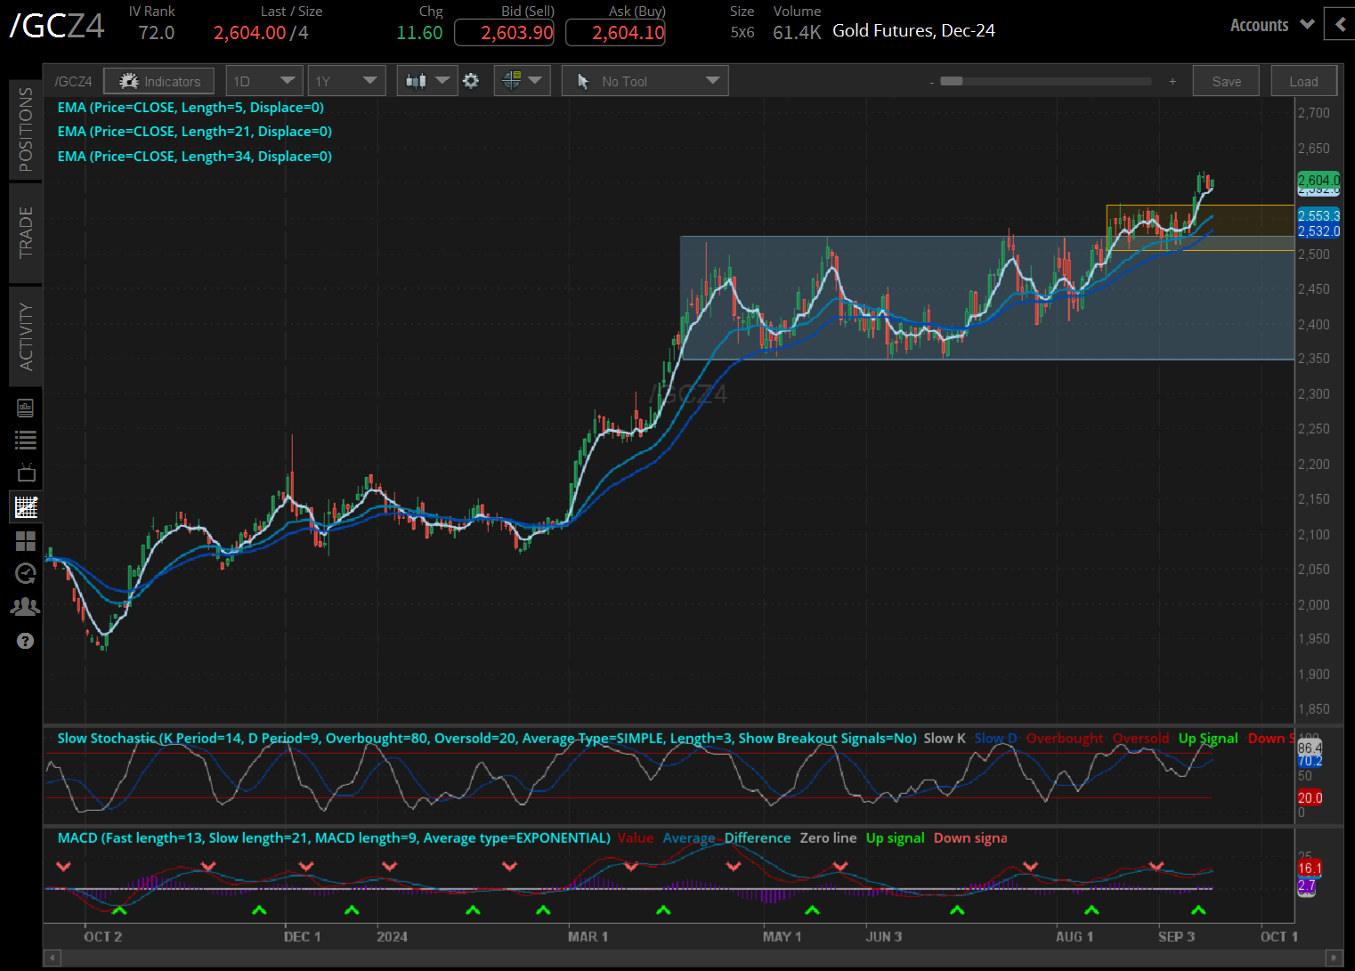Select the chart grid icon in sidebar
The height and width of the screenshot is (971, 1355).
coord(25,507)
